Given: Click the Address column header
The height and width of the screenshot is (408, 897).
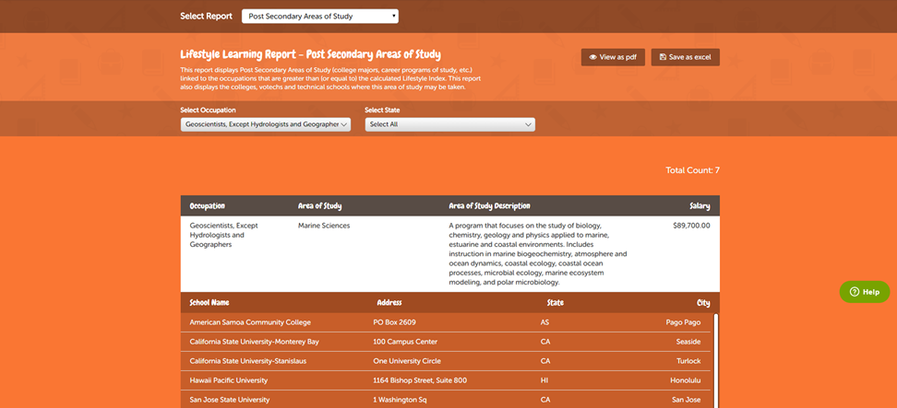Looking at the screenshot, I should 389,302.
